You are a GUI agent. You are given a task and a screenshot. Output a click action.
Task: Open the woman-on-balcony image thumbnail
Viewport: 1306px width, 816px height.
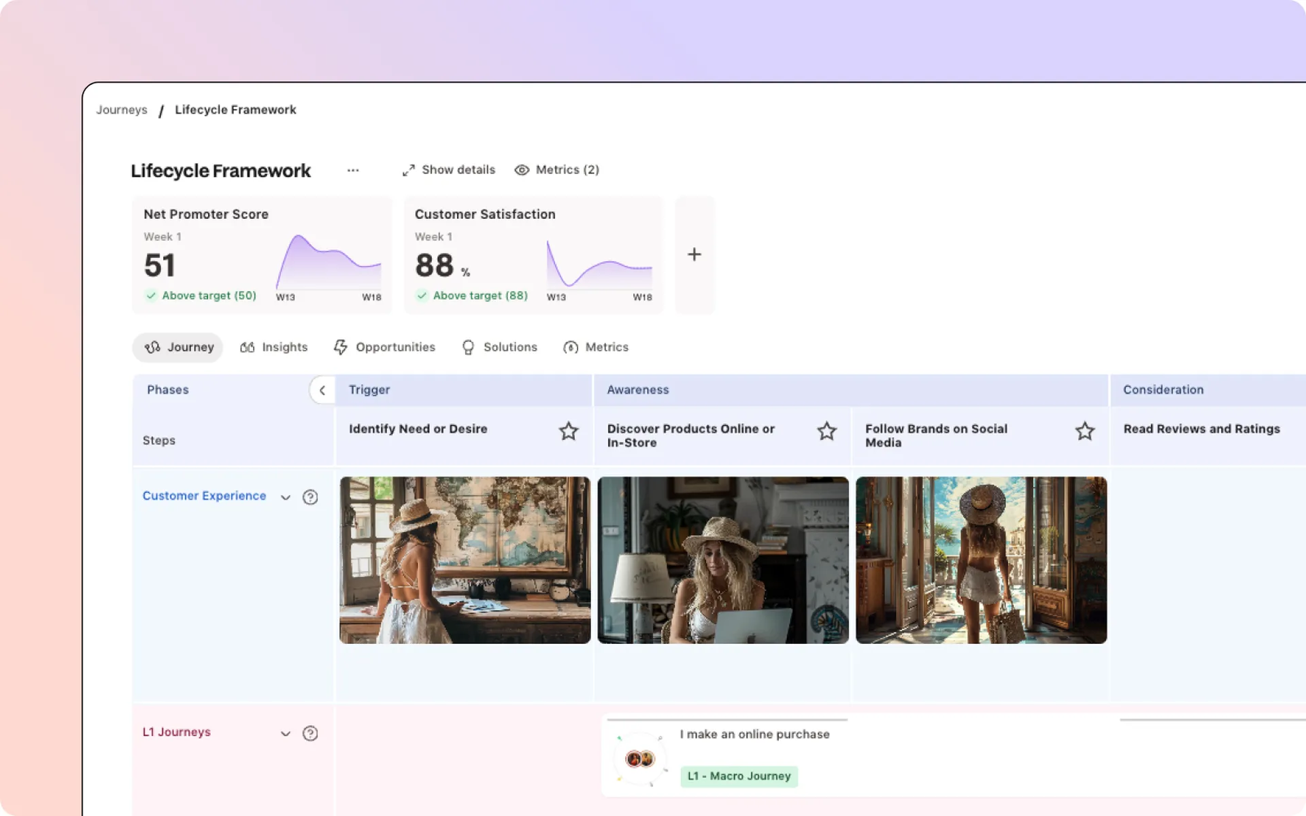pos(982,560)
